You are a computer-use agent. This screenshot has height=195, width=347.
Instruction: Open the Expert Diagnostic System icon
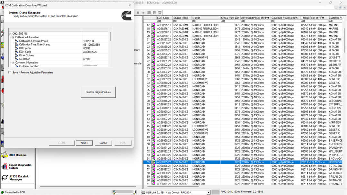click(x=4, y=166)
